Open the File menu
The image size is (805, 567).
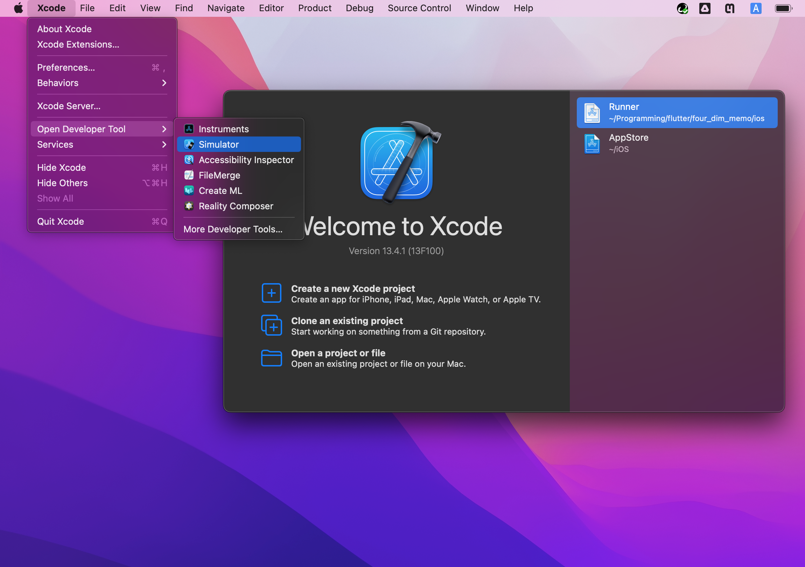[x=87, y=8]
